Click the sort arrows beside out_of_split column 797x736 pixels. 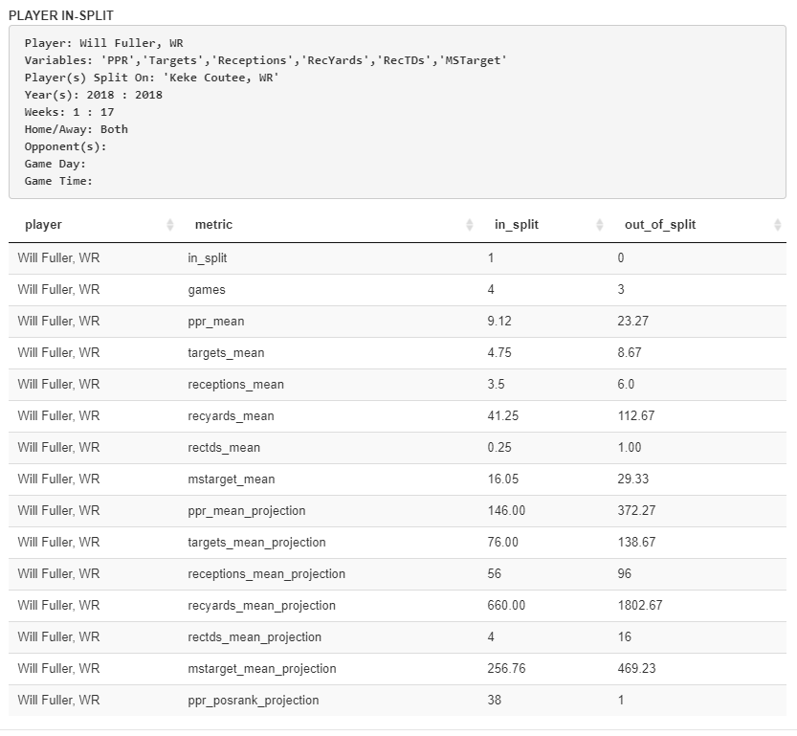click(x=777, y=225)
